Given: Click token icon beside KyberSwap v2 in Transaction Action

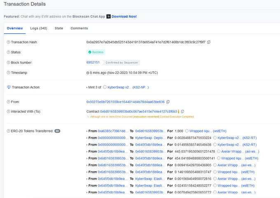Looking at the screenshot, I should (105, 87).
